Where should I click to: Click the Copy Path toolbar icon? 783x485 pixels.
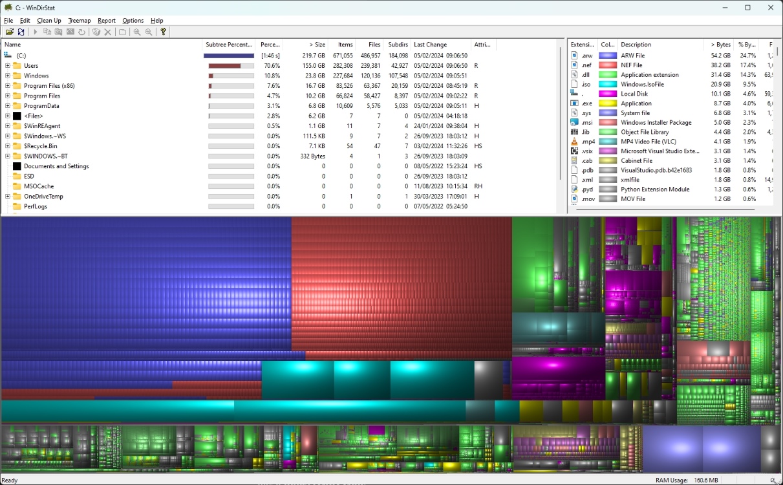pyautogui.click(x=47, y=32)
